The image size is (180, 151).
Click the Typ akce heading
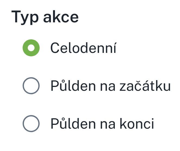click(45, 17)
